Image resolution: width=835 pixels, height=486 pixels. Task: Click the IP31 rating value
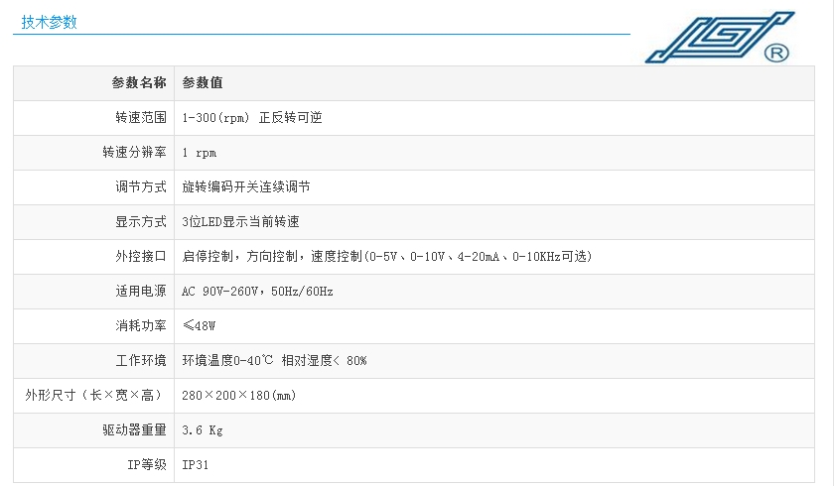pos(196,465)
